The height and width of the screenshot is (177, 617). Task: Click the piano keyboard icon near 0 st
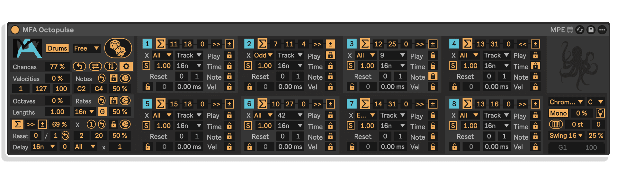pyautogui.click(x=556, y=124)
